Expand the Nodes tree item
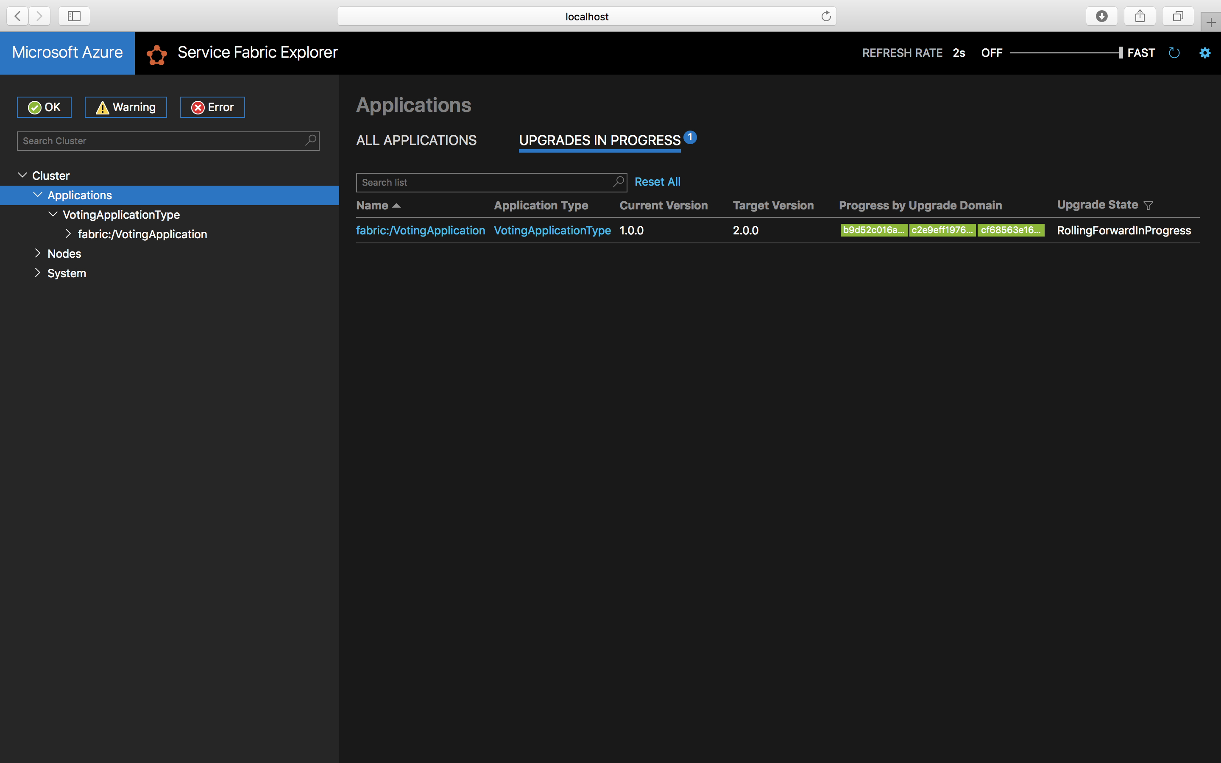Screen dimensions: 1221x763 (37, 253)
